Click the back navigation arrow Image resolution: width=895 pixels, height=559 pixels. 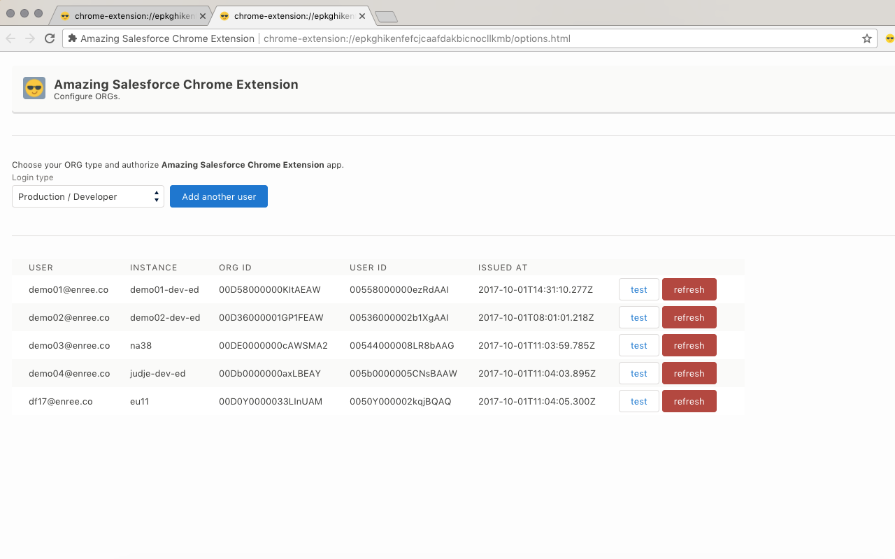click(x=10, y=38)
